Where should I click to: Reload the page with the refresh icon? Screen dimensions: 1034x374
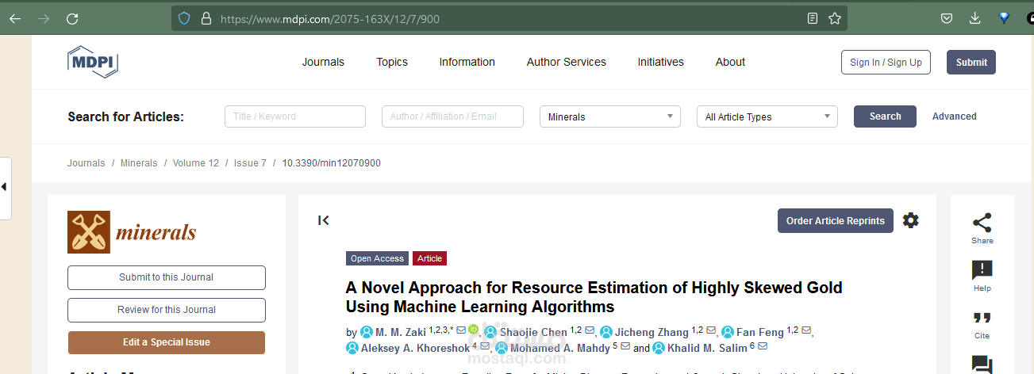[x=72, y=18]
